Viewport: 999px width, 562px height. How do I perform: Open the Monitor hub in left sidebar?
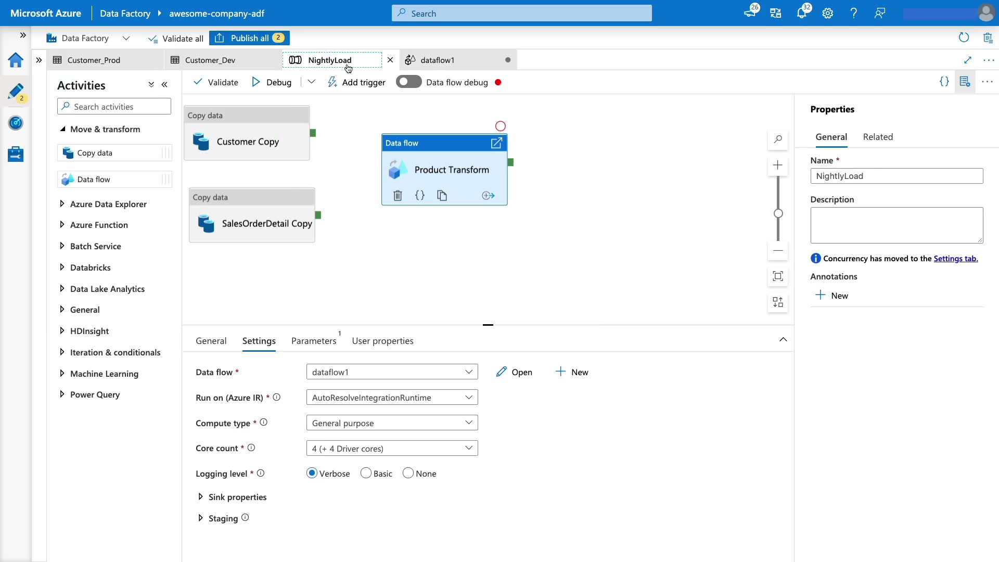[16, 123]
